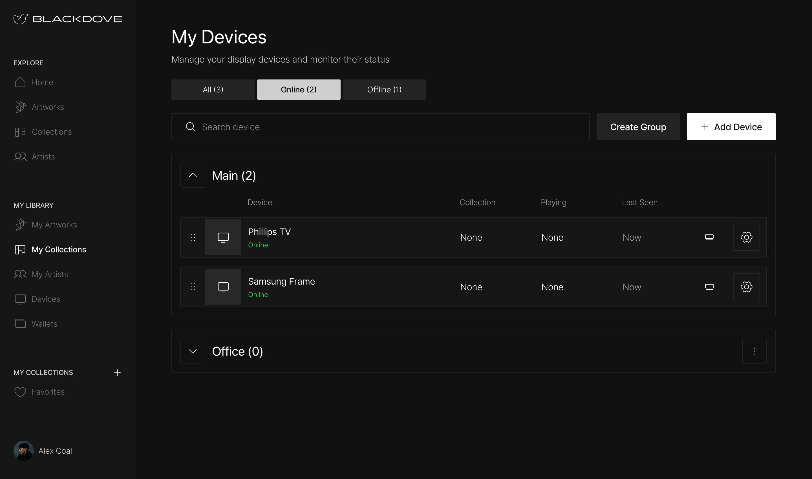
Task: Open Artists in the Explore section
Action: (35, 157)
